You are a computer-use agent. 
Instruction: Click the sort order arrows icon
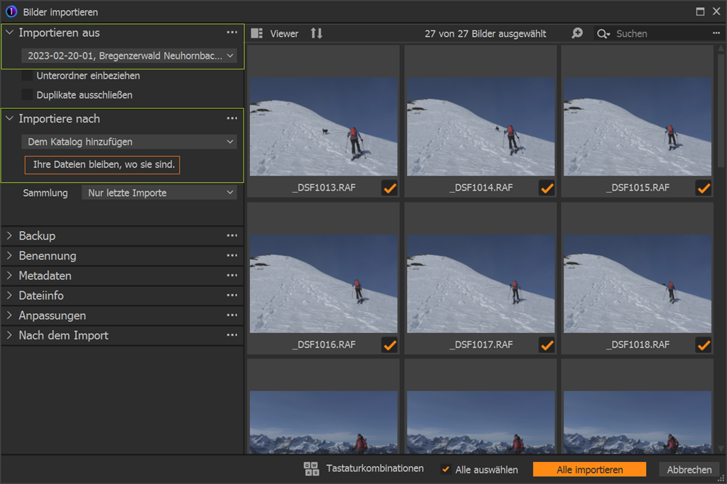coord(317,33)
